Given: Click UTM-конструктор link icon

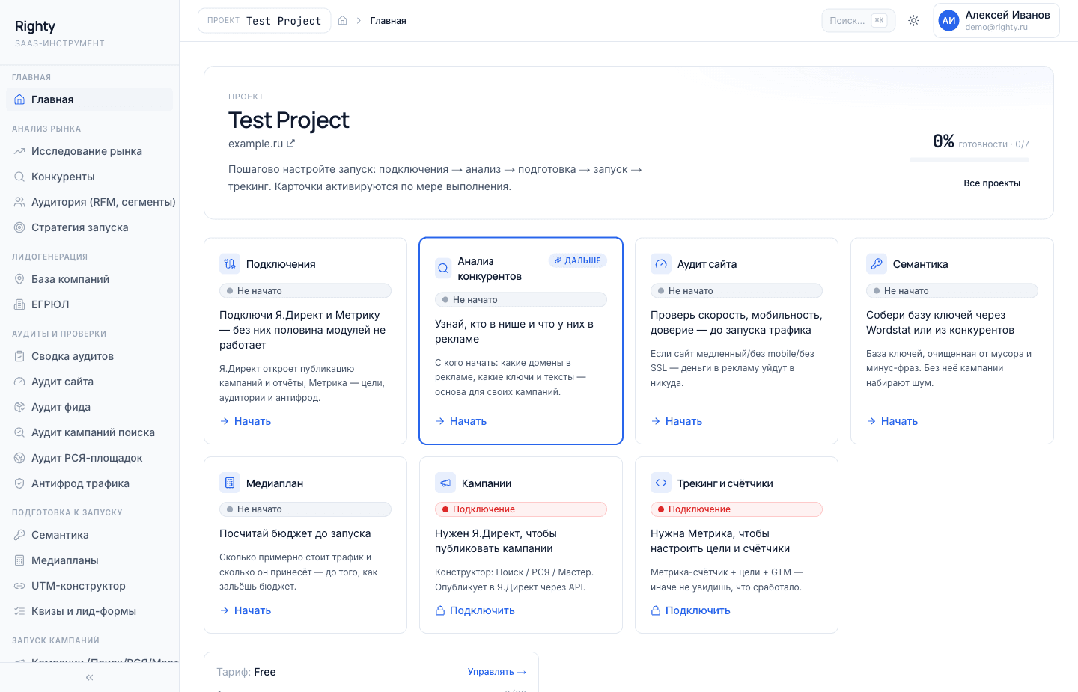Looking at the screenshot, I should pos(19,586).
